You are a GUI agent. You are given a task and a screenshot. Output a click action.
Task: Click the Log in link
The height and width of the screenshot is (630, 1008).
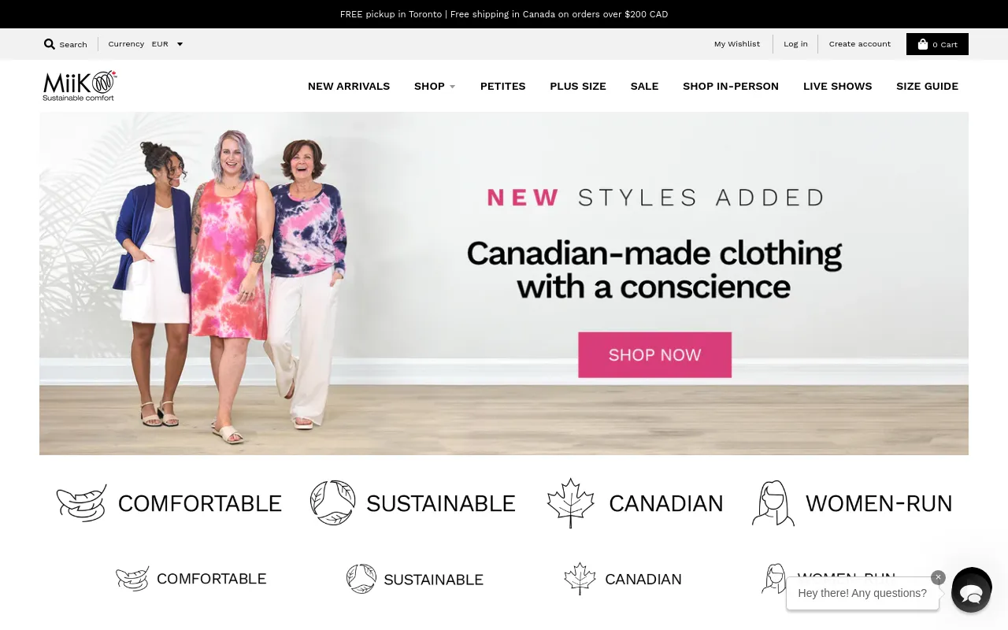click(x=795, y=44)
